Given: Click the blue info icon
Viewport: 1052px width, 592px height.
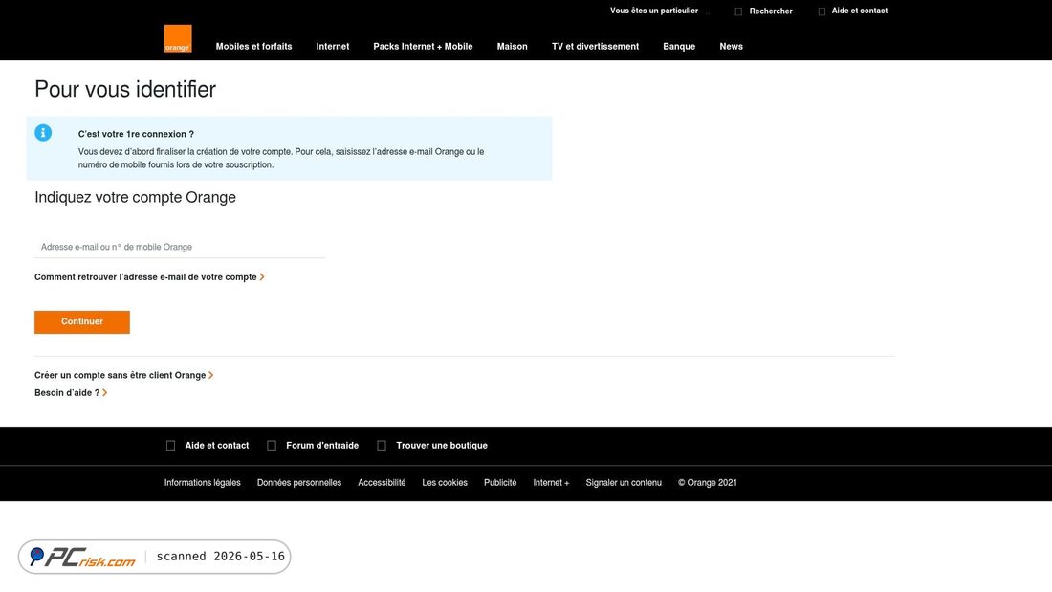Looking at the screenshot, I should 43,133.
